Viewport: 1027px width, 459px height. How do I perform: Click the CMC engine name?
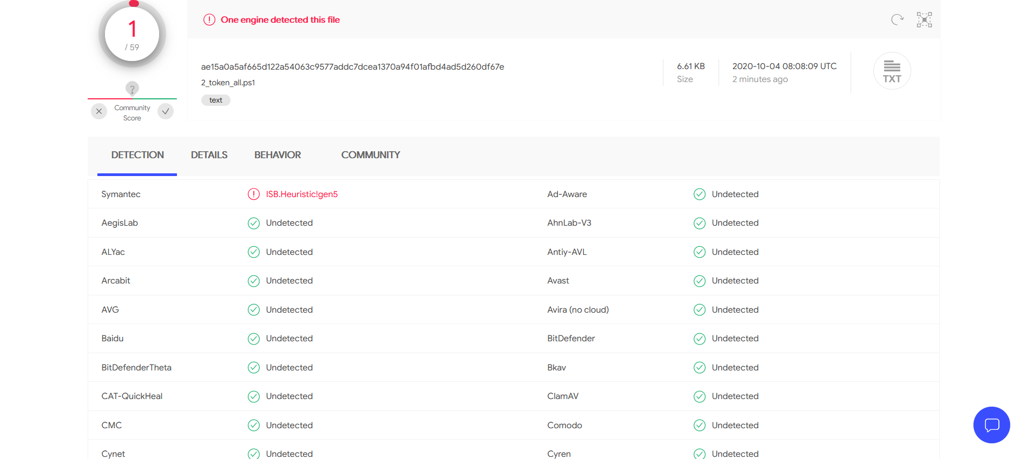(x=111, y=426)
